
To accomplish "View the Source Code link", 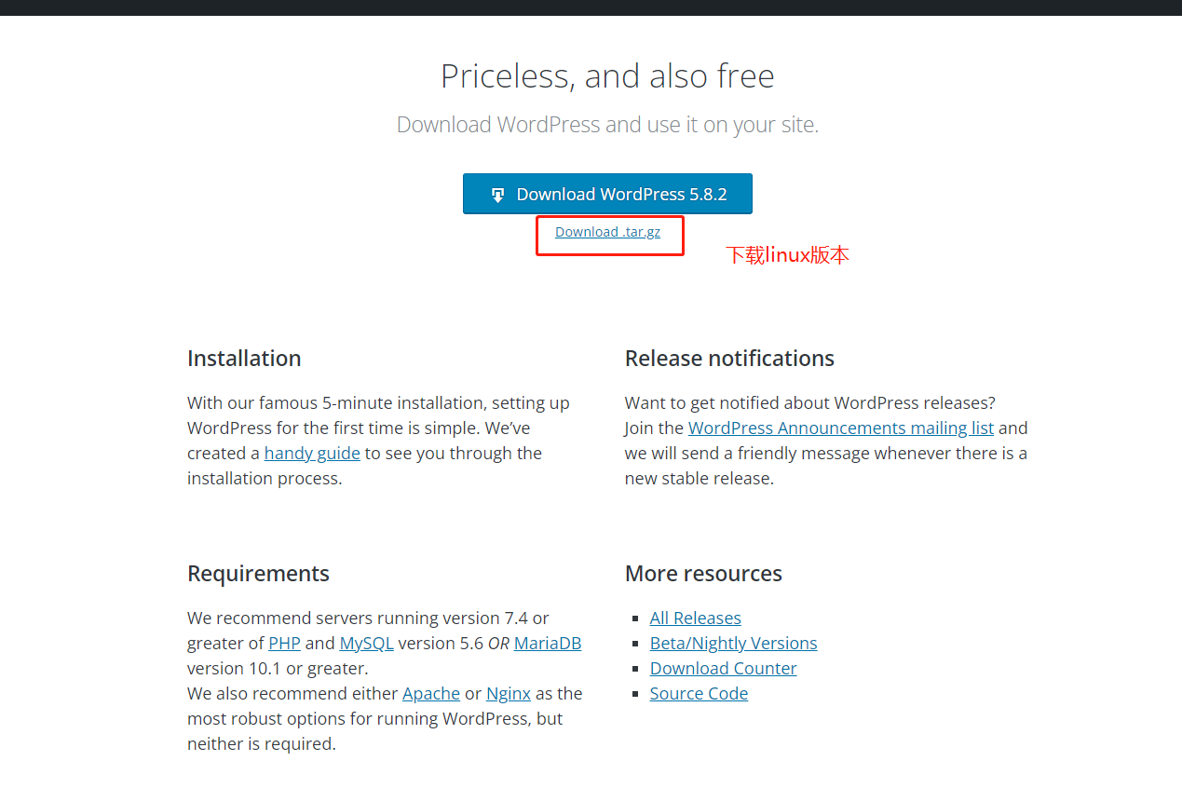I will coord(699,694).
